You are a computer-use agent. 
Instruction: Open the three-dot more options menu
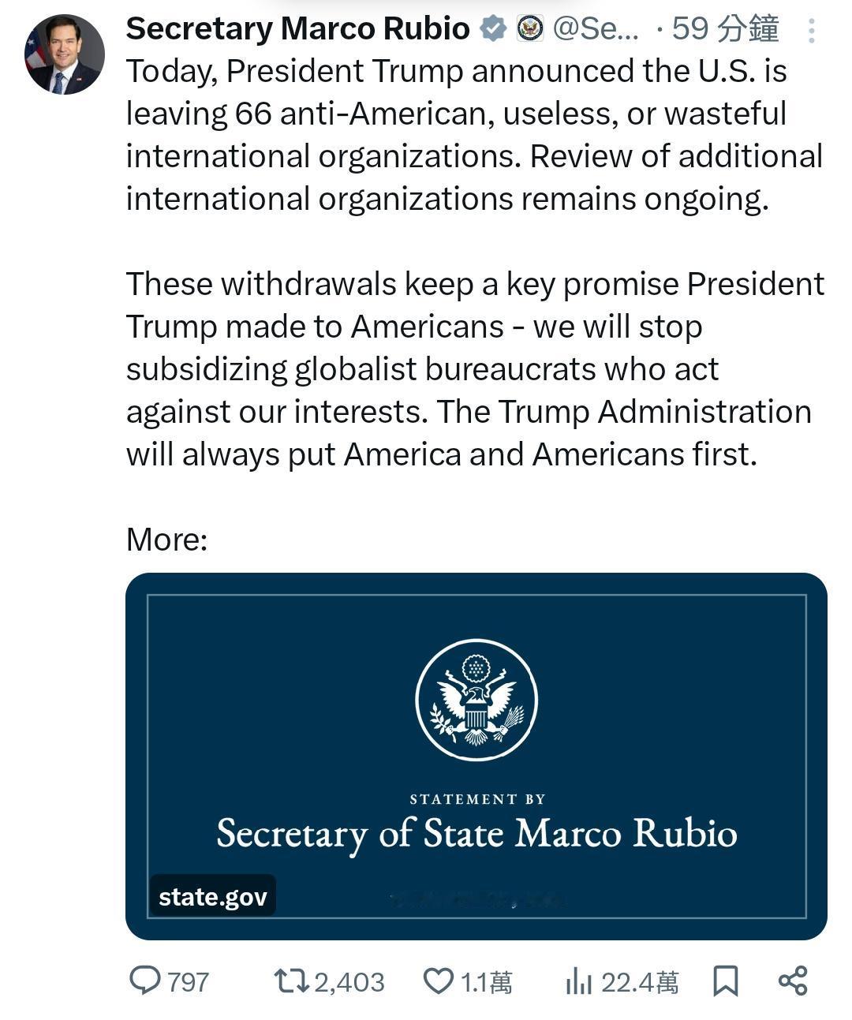coord(811,31)
